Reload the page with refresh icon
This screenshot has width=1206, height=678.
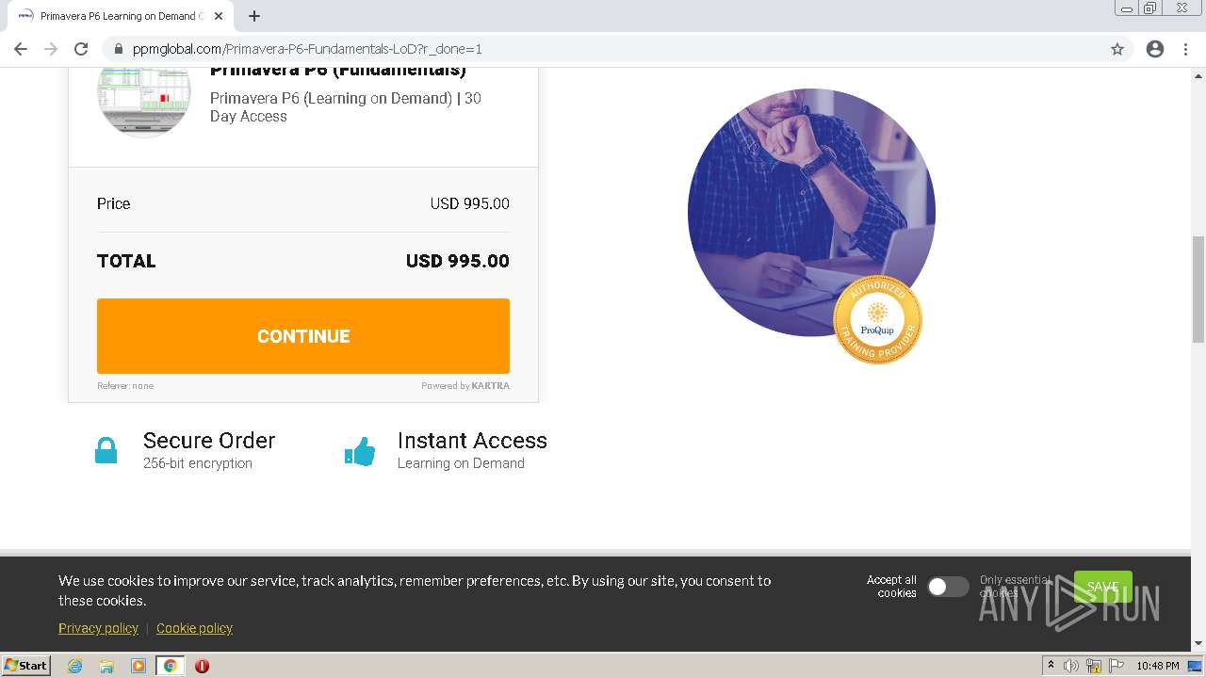81,49
